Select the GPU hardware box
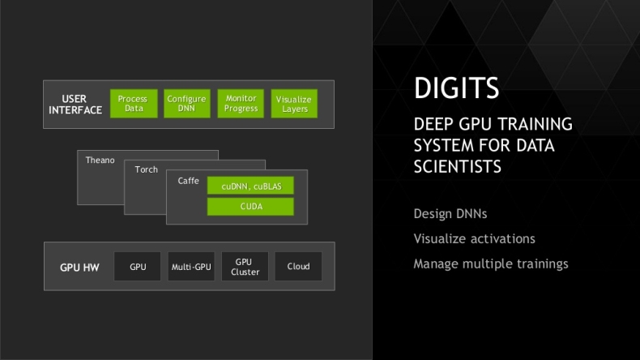 (x=138, y=267)
